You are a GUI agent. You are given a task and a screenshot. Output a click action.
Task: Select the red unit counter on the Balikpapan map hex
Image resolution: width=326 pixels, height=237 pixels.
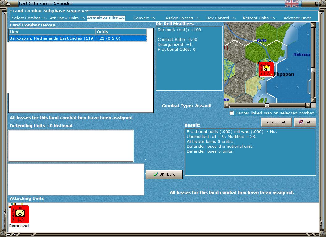point(266,69)
